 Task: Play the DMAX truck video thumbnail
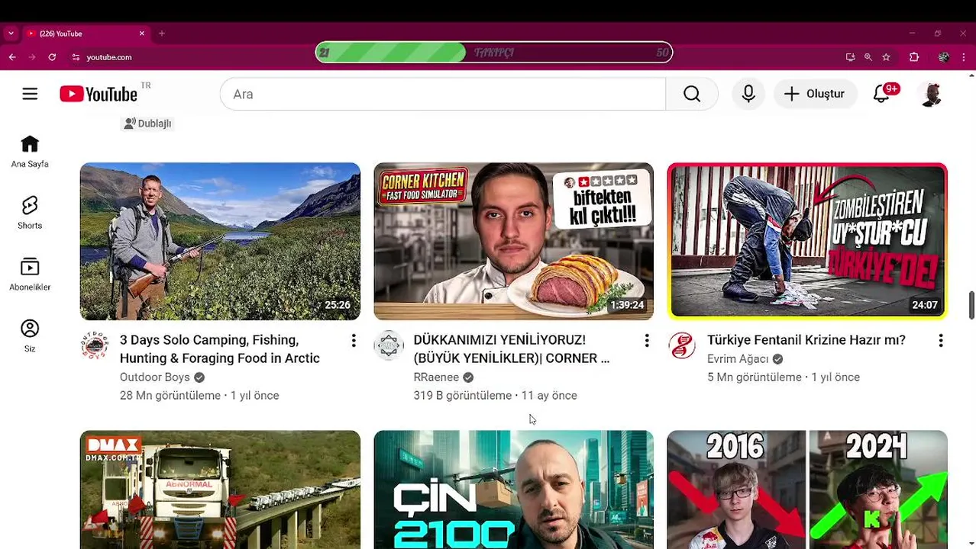tap(220, 490)
